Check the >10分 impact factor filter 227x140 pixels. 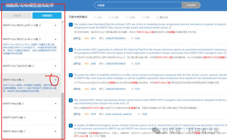pyautogui.click(x=127, y=18)
